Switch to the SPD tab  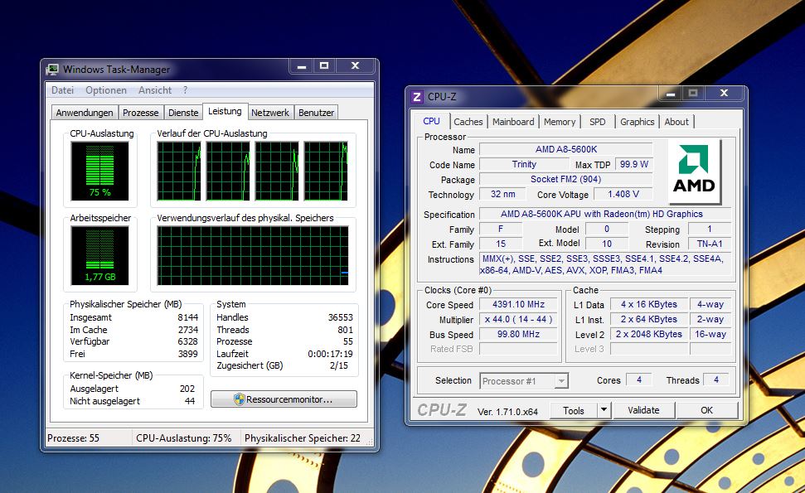598,122
